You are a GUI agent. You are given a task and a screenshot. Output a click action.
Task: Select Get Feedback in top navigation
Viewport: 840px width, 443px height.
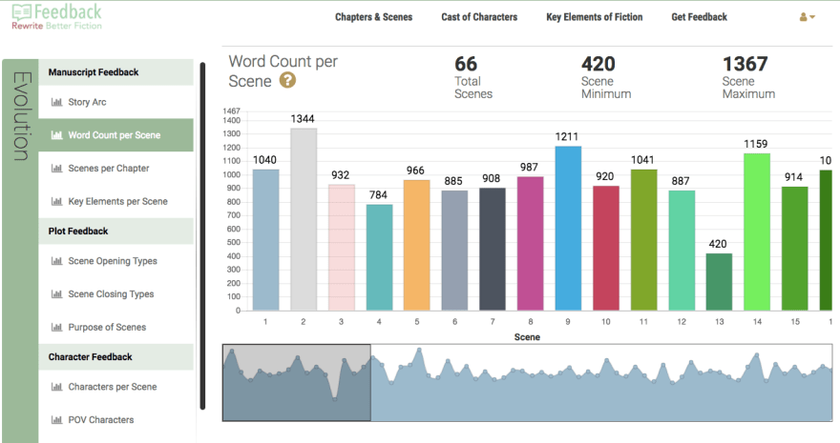(699, 17)
